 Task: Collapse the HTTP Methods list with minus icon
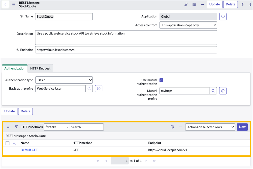tap(180, 127)
